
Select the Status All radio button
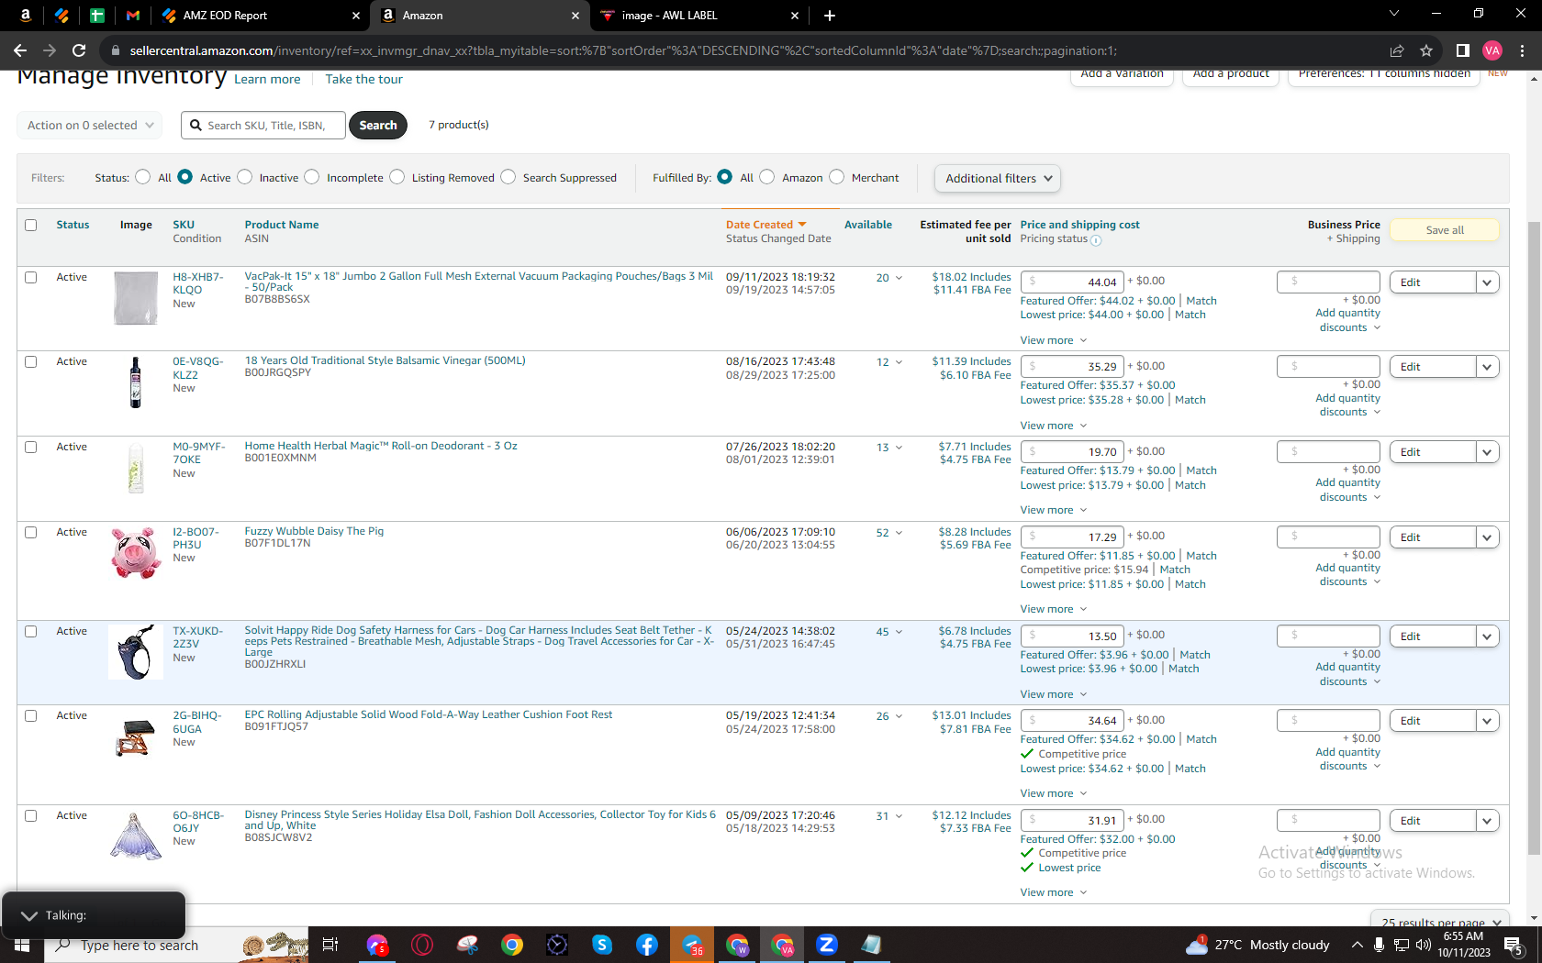pos(142,177)
